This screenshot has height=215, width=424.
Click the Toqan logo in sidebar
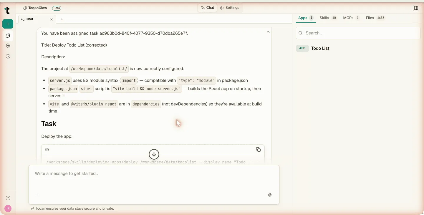pos(8,10)
